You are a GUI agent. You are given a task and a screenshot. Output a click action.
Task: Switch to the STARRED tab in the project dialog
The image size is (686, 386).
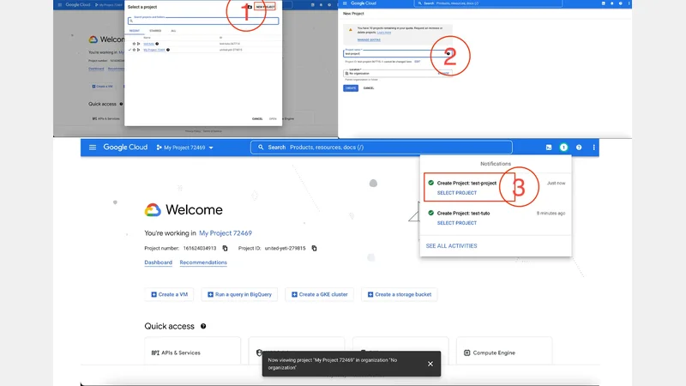155,31
